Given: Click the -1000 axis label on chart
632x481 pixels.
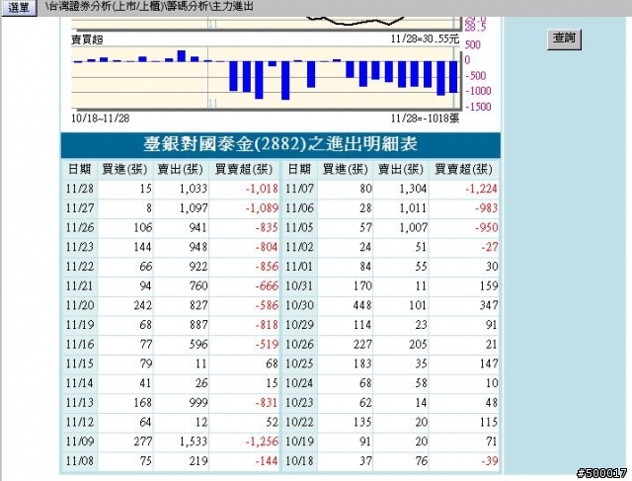Looking at the screenshot, I should (x=478, y=91).
